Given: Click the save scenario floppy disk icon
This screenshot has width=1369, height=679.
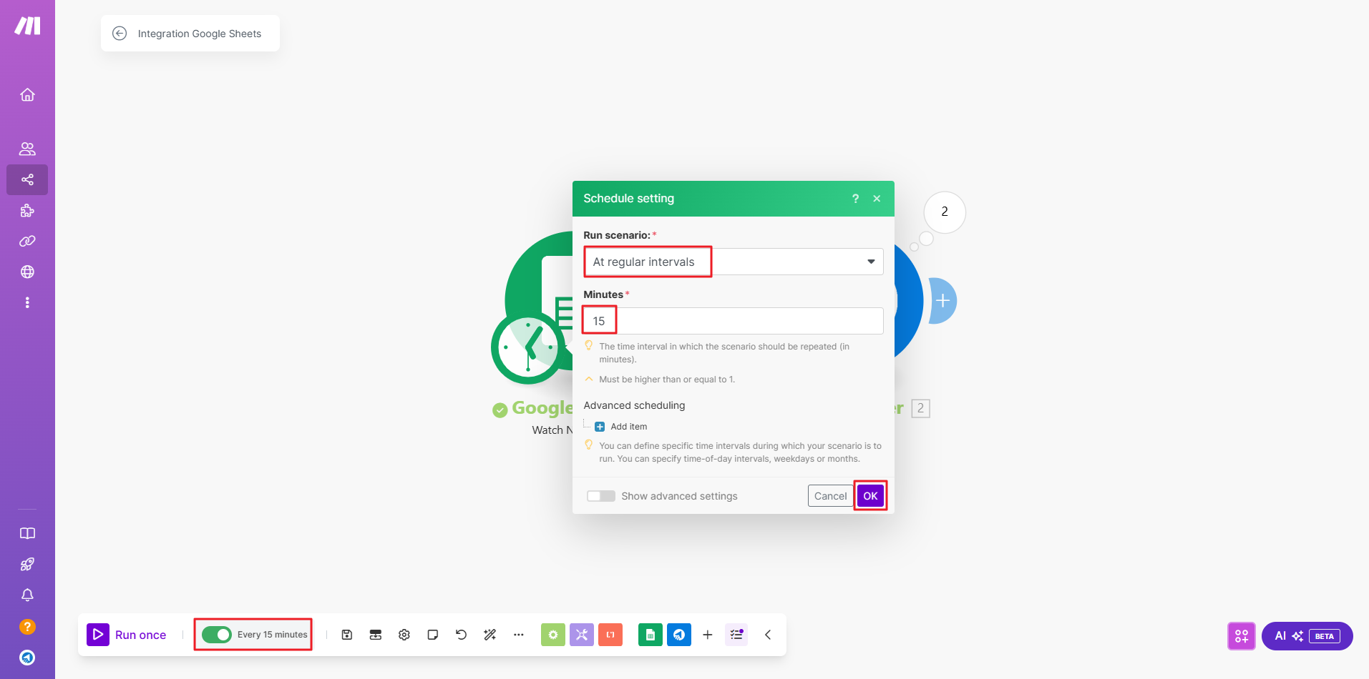Looking at the screenshot, I should pyautogui.click(x=347, y=635).
